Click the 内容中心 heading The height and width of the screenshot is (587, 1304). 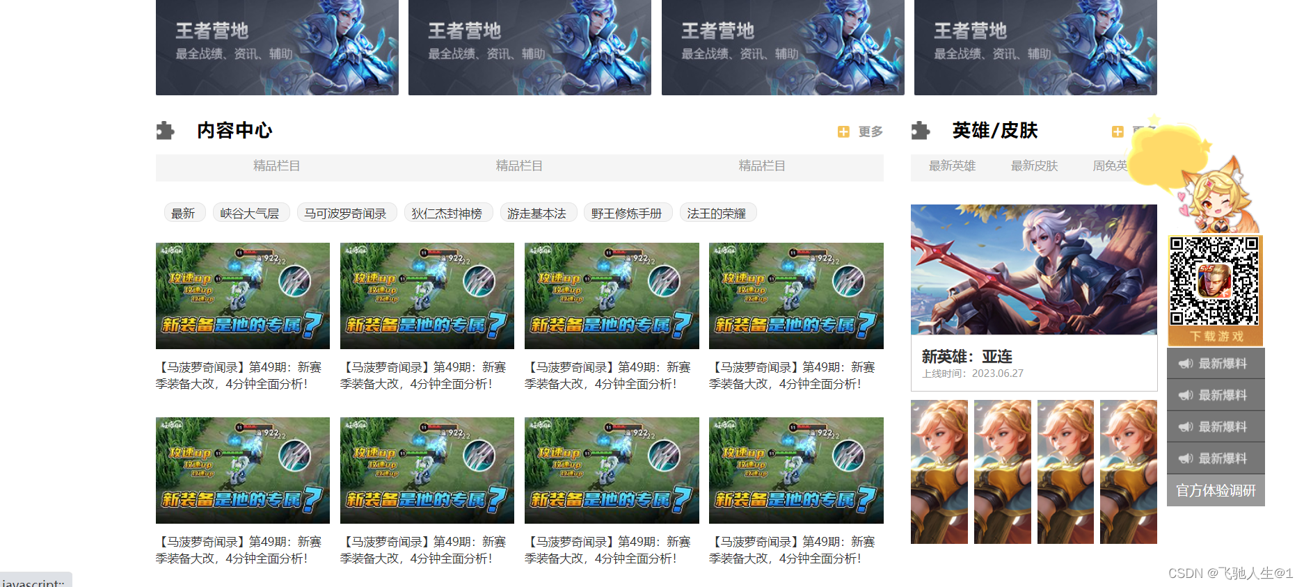(x=234, y=131)
